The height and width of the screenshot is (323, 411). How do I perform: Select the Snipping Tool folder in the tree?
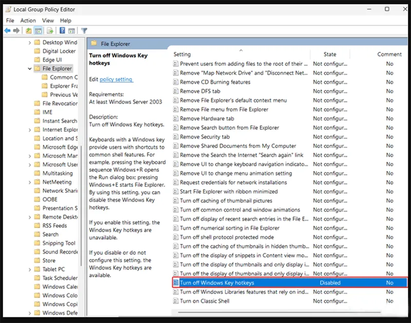pos(59,243)
